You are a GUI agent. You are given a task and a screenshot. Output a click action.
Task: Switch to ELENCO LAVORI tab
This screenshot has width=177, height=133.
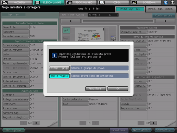pos(49,2)
